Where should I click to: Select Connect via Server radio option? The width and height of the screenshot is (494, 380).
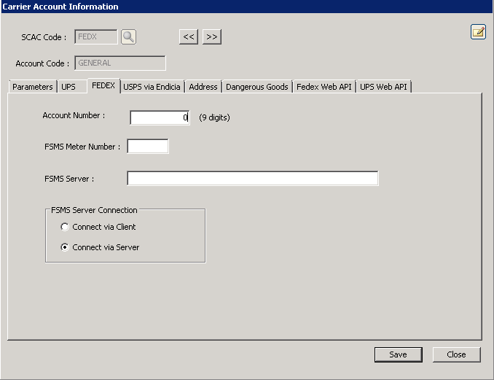pyautogui.click(x=65, y=247)
